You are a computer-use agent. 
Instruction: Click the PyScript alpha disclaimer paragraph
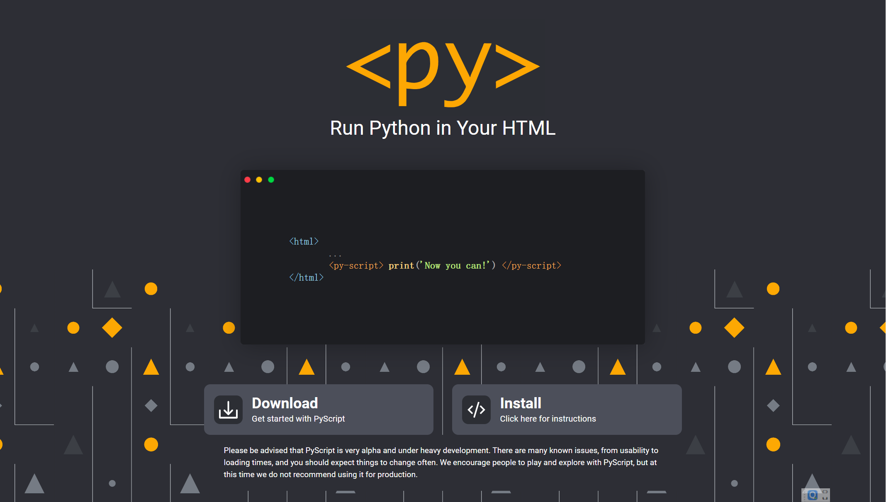pyautogui.click(x=441, y=462)
